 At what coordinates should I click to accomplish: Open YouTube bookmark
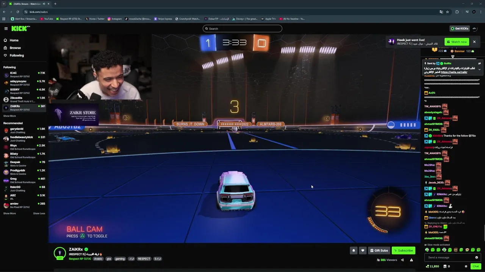[x=47, y=19]
